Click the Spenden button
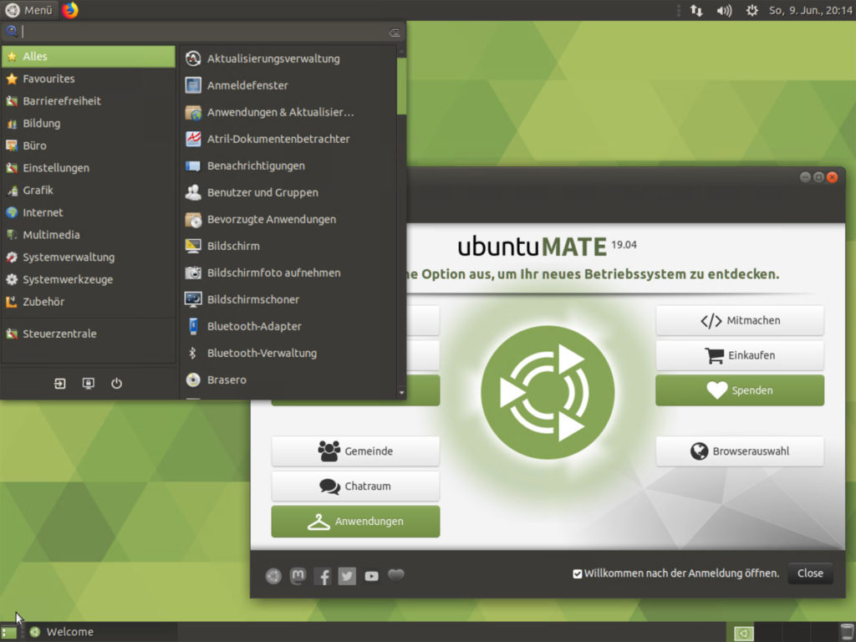856x642 pixels. coord(739,390)
